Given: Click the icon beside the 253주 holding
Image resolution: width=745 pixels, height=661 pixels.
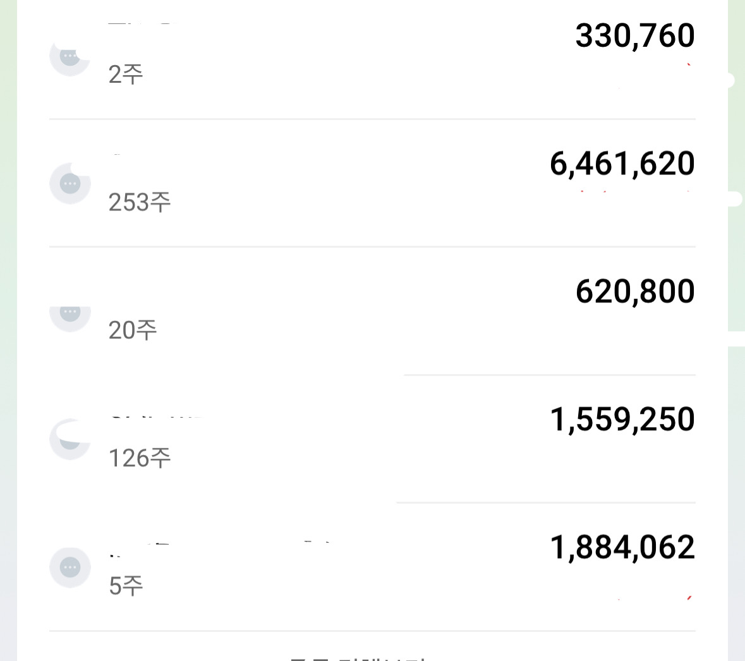Looking at the screenshot, I should 70,184.
